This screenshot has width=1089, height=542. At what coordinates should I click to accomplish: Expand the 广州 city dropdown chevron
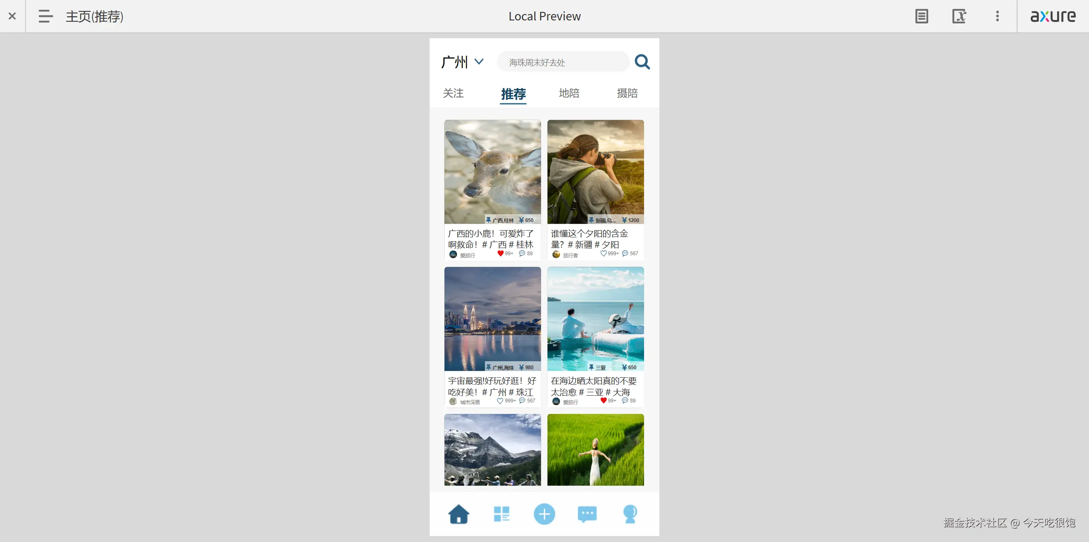coord(479,62)
